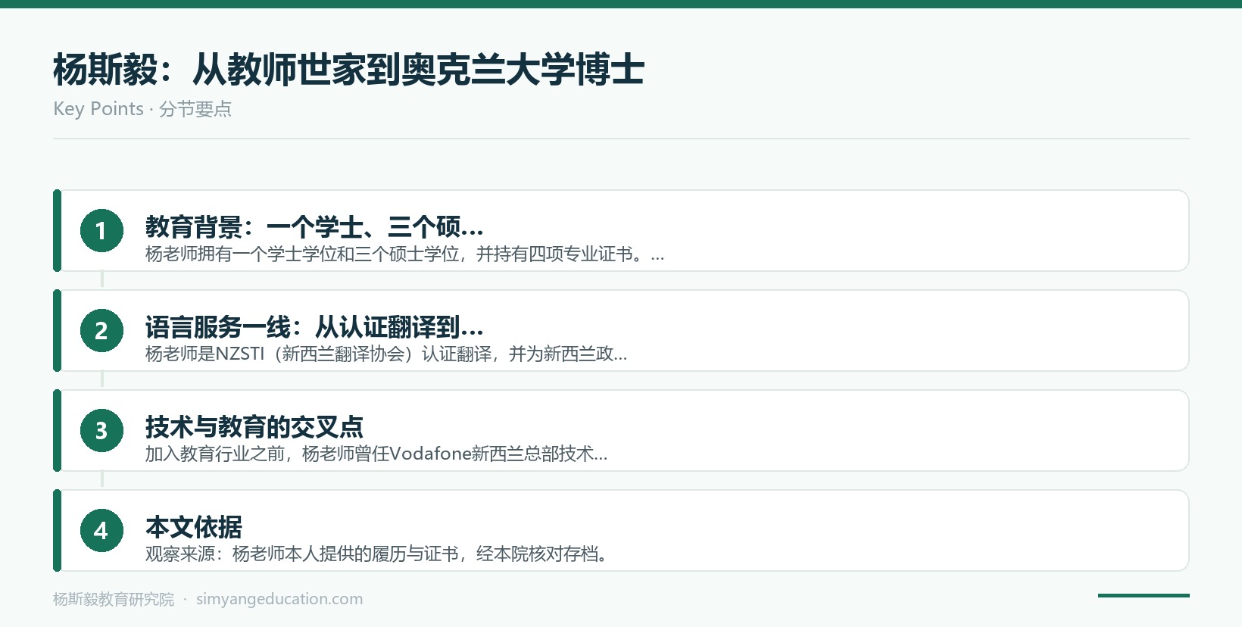Screen dimensions: 1242x627
Task: Click the number 3 circle badge
Action: click(101, 431)
